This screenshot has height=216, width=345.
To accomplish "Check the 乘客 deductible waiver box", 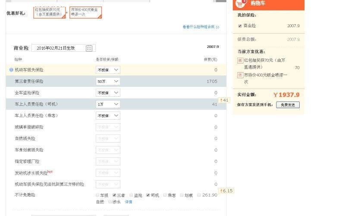I will point(165,195).
